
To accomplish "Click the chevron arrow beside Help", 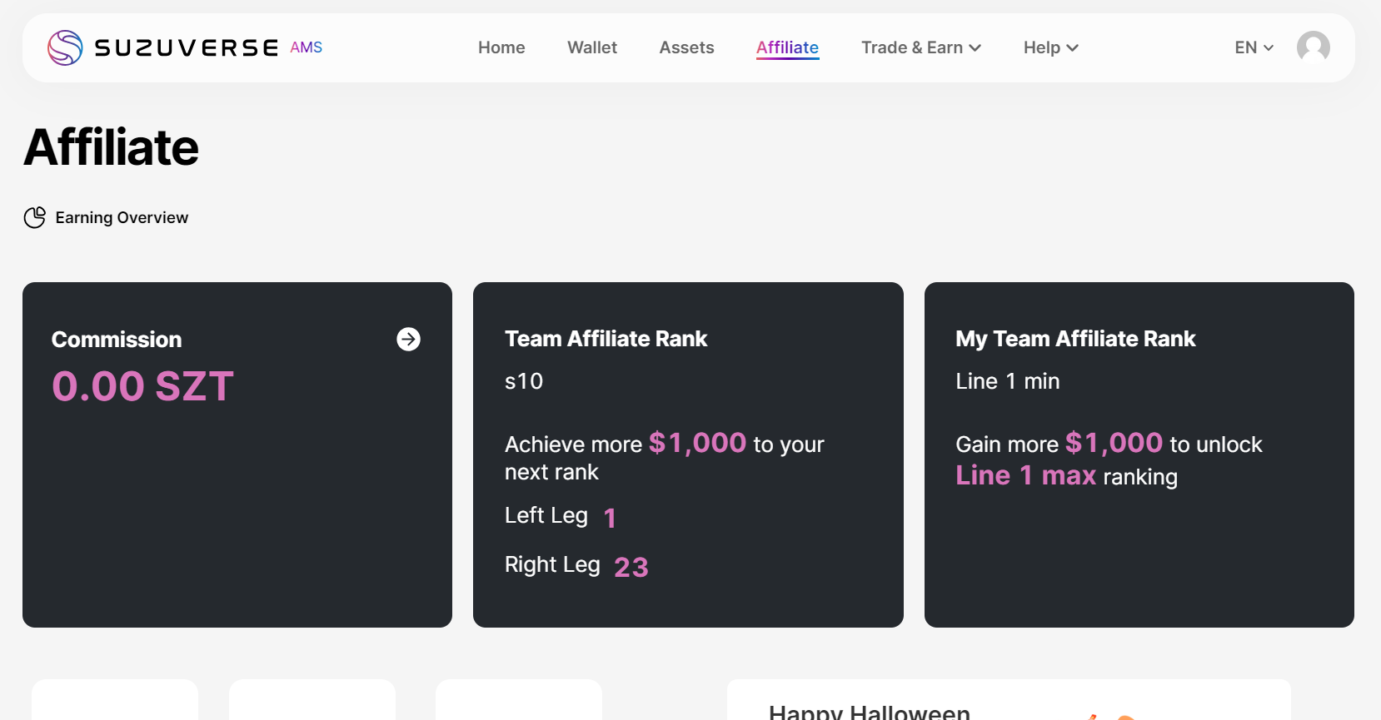I will pyautogui.click(x=1072, y=48).
